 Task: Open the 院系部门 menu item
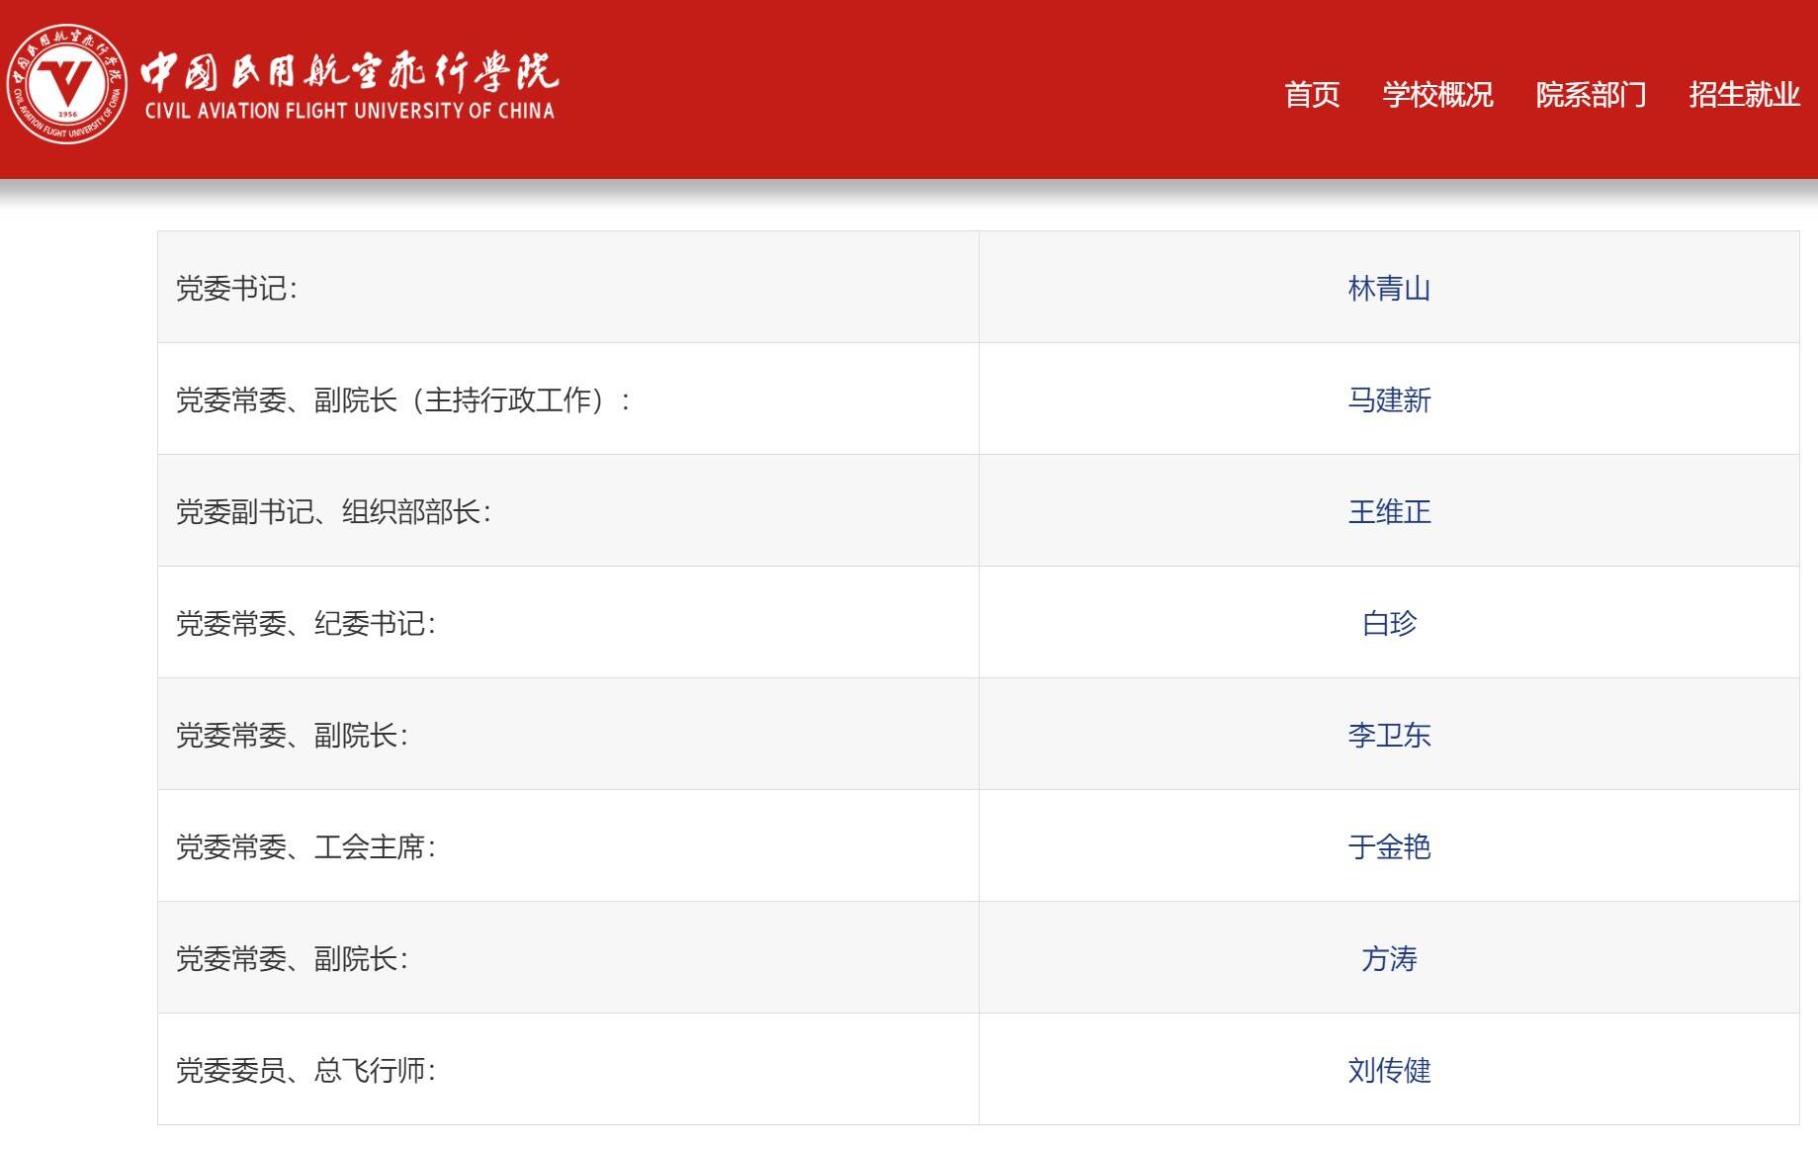(1594, 94)
